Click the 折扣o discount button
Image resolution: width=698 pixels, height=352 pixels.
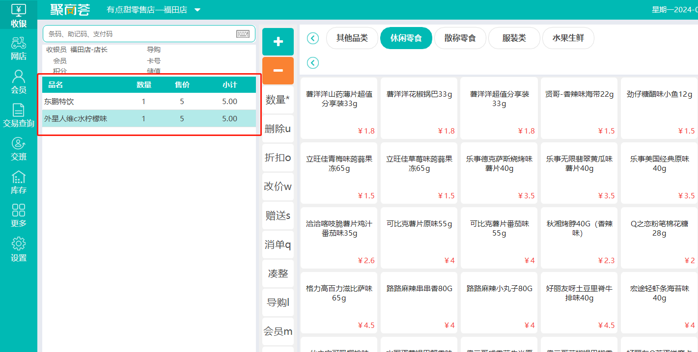[278, 158]
